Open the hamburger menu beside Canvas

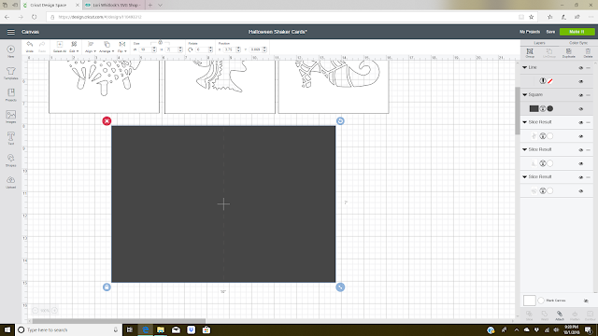10,32
